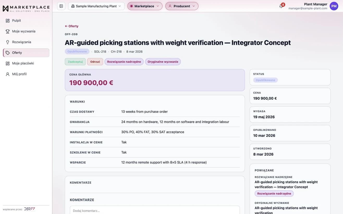Click the published date 10 mar 2026
Screen dimensions: 343x214
pos(264,135)
